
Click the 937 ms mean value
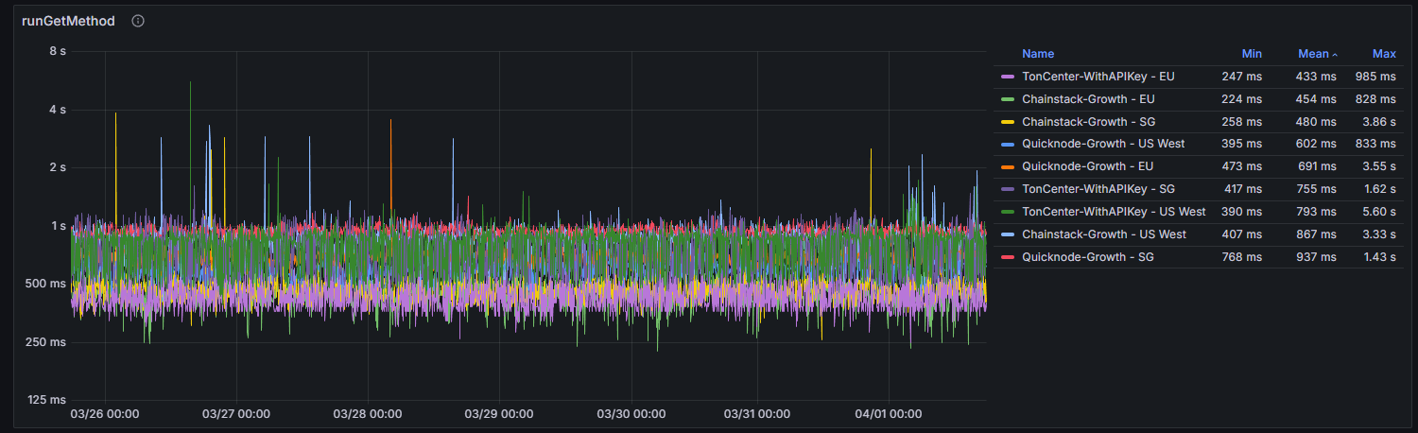coord(1317,257)
